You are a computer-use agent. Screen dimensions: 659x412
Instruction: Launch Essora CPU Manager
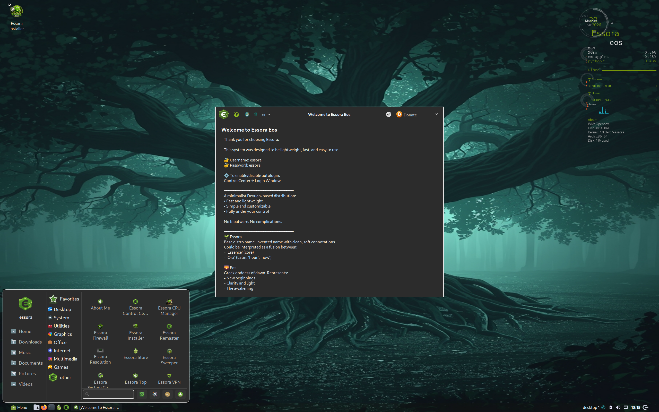click(x=169, y=307)
